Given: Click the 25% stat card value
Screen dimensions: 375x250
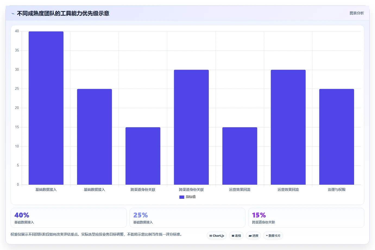Looking at the screenshot, I should tap(141, 215).
